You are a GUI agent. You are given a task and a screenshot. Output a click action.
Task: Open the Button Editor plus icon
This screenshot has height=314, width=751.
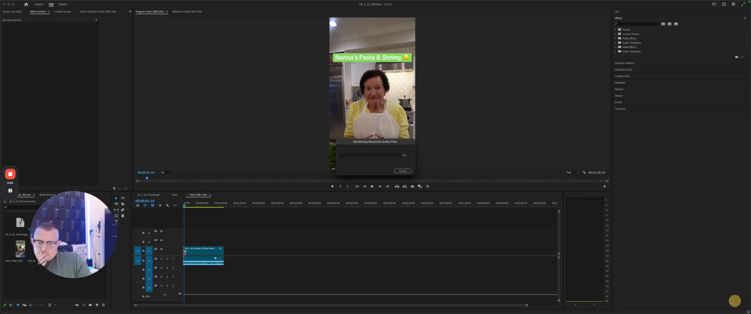pos(604,186)
